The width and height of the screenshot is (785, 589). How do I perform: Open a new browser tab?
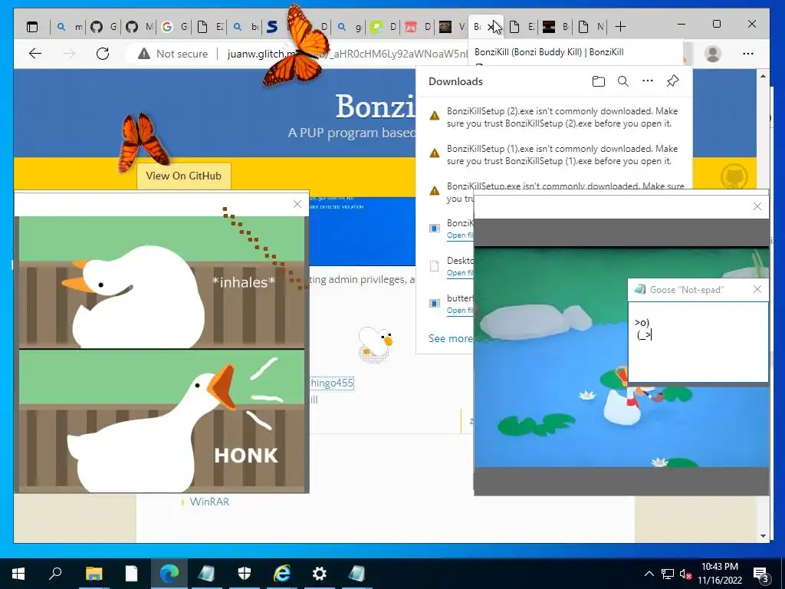pos(620,27)
